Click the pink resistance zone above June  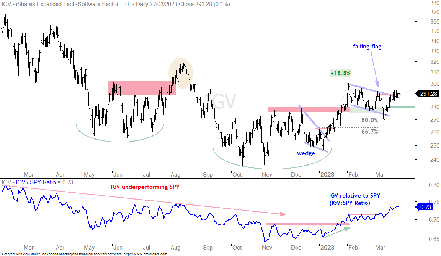coord(142,88)
